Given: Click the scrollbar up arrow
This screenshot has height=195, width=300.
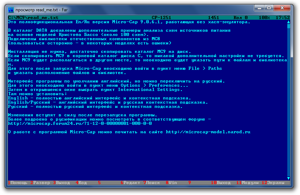Looking at the screenshot, I should point(288,22).
